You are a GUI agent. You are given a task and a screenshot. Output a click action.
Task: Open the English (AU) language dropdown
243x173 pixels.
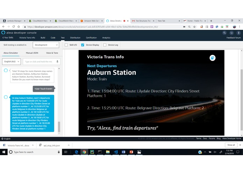tap(12, 62)
